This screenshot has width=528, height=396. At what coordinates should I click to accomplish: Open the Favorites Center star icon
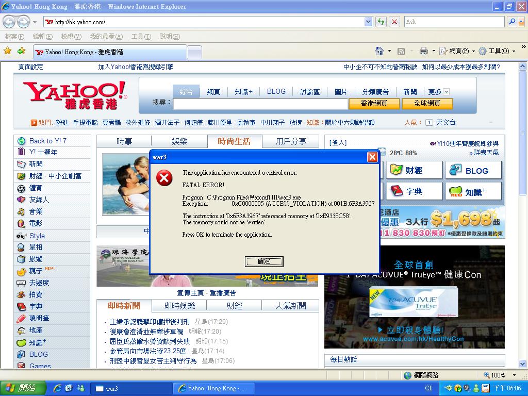7,51
